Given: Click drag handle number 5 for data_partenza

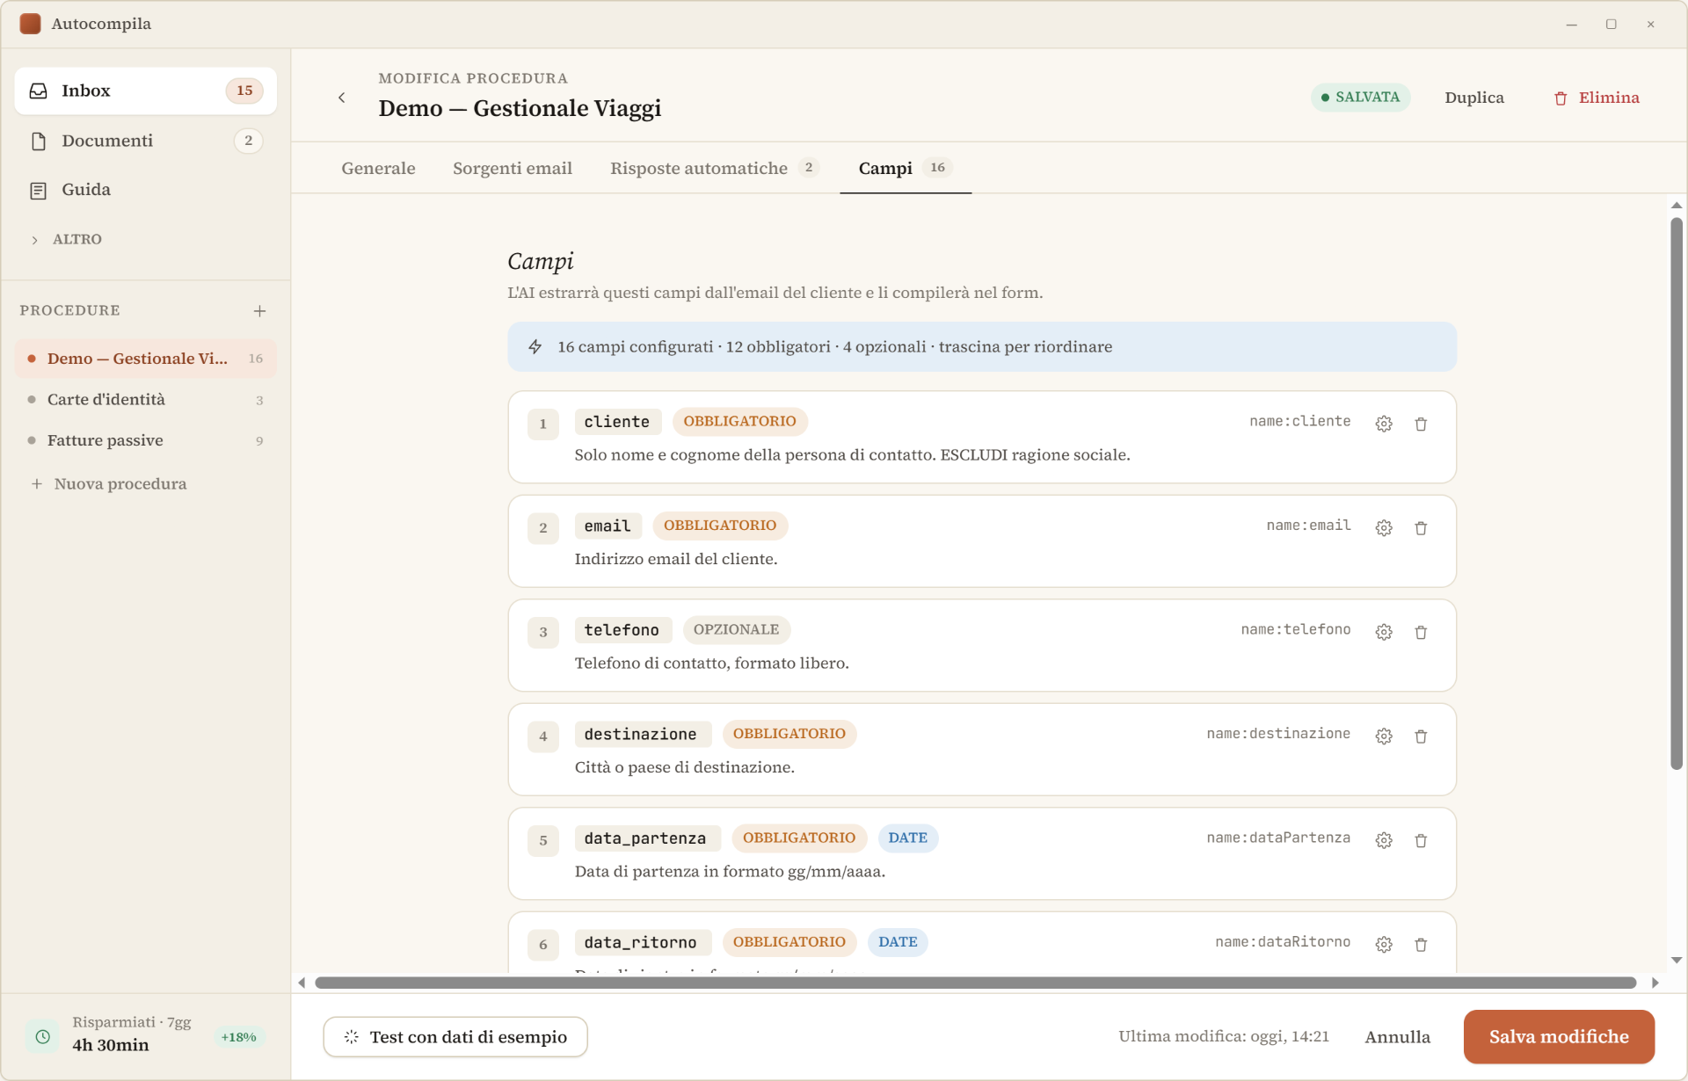Looking at the screenshot, I should tap(543, 840).
